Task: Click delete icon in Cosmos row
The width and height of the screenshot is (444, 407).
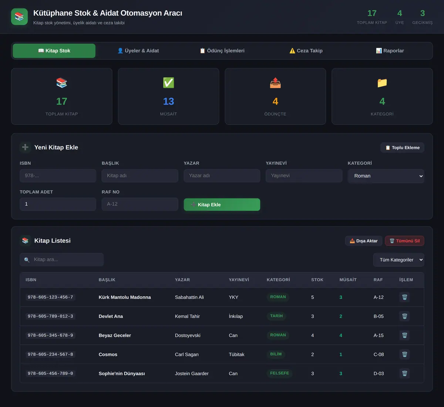Action: click(404, 354)
